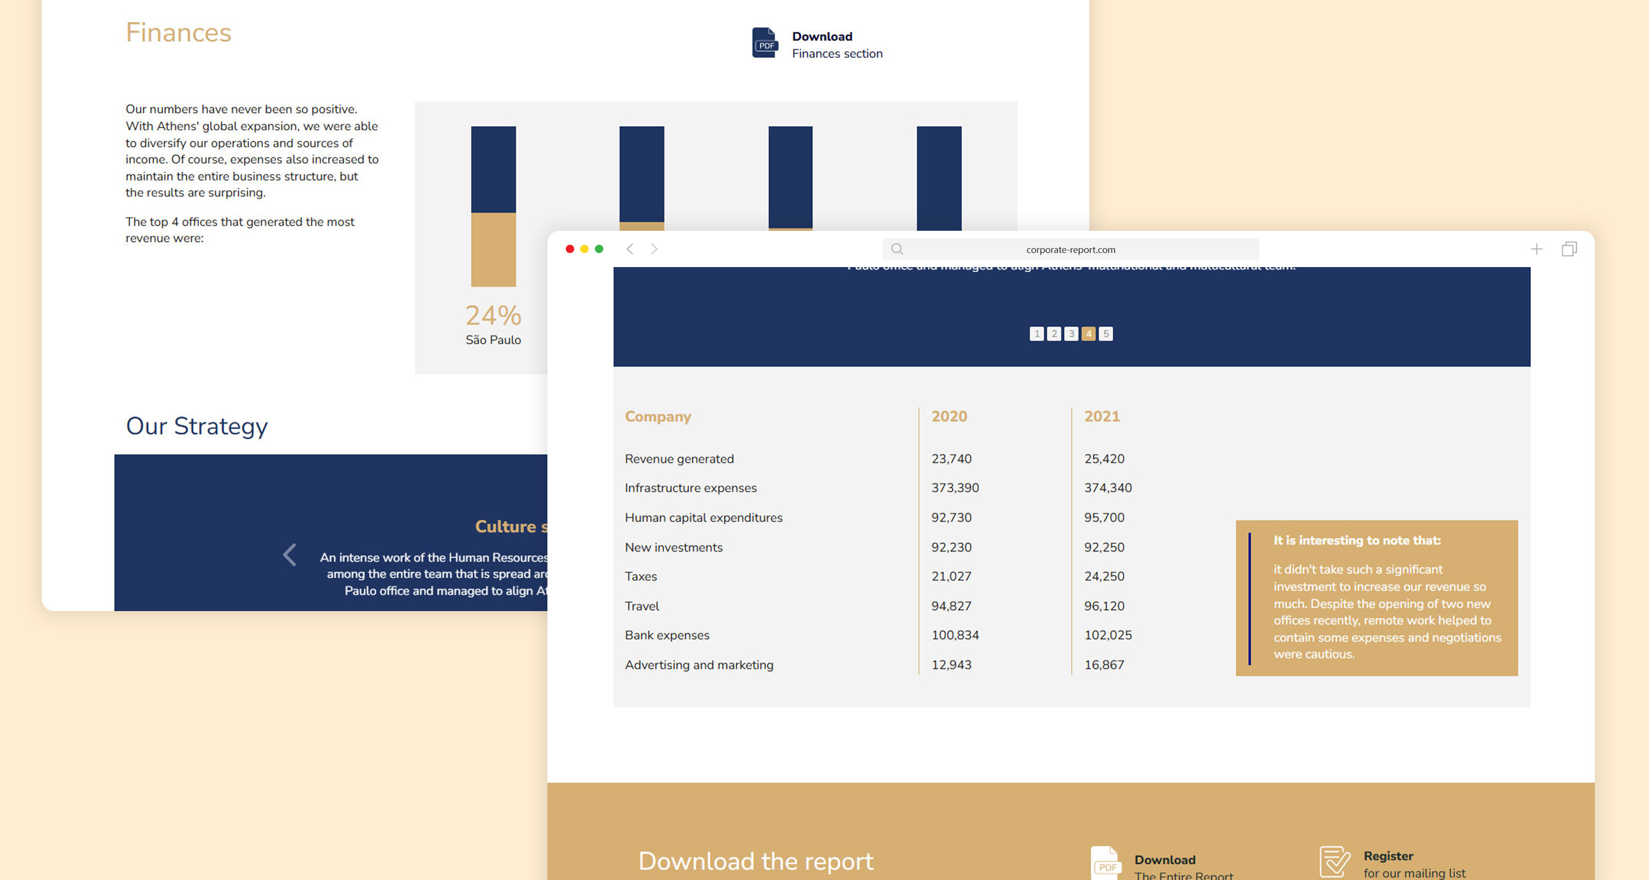Click the PDF icon for The Entire Report
The image size is (1649, 880).
tap(1105, 863)
